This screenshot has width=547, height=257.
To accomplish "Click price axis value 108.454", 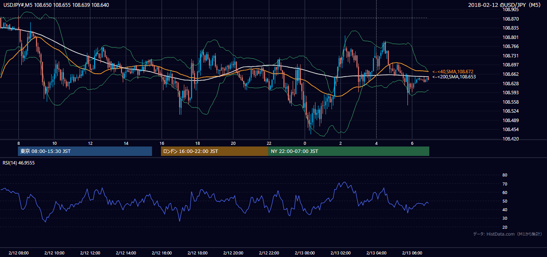I will 511,129.
